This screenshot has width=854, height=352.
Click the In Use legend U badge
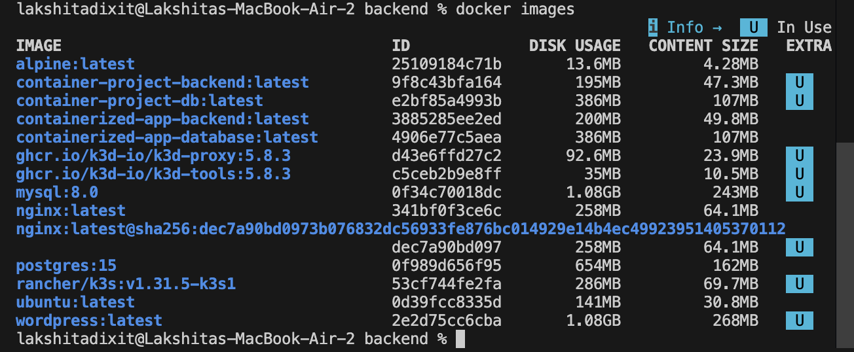753,27
